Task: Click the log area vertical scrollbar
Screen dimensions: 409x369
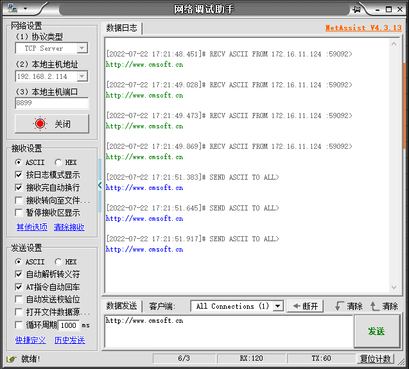Action: click(x=404, y=103)
